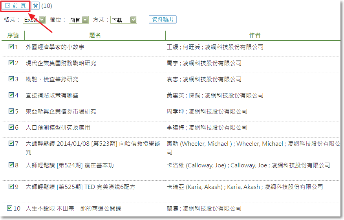Screen dimensions: 344x220
Task: Deselect the checkbox for item 10
Action: (10, 208)
